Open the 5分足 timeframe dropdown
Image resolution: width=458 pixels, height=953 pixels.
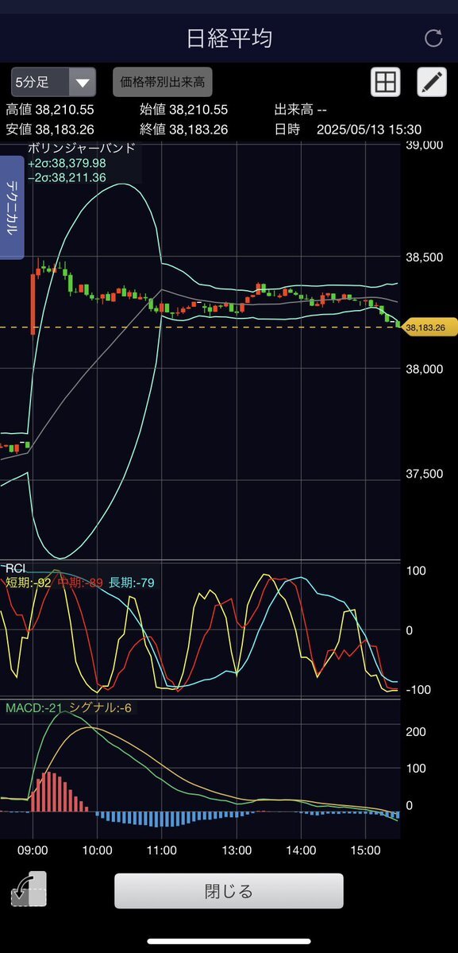53,82
